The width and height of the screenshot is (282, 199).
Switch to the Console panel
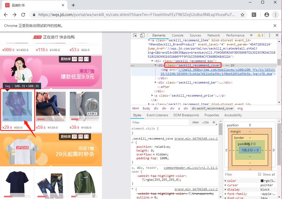pyautogui.click(x=177, y=35)
